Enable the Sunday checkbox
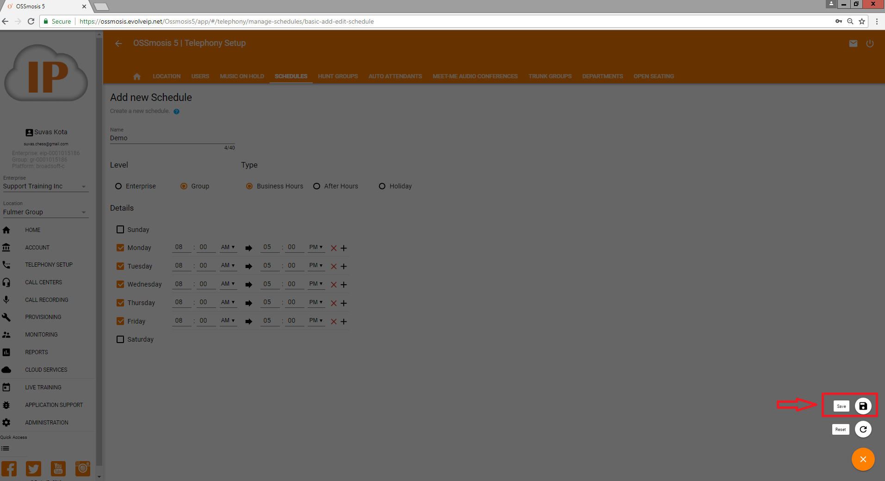 pos(120,230)
